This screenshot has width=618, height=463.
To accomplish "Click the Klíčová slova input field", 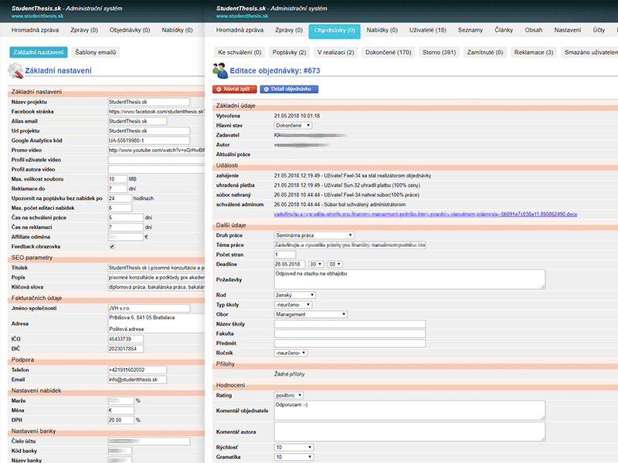I will [x=157, y=287].
